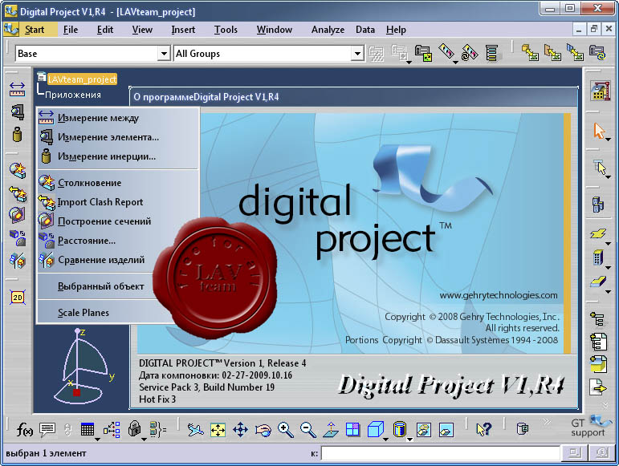This screenshot has width=619, height=466.
Task: Click the building workbench icon at top right
Action: [600, 91]
